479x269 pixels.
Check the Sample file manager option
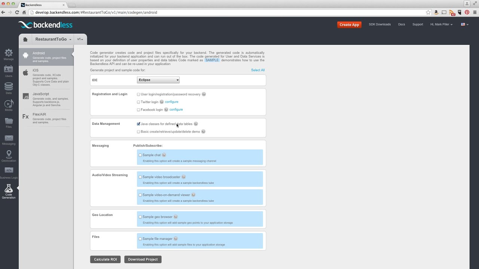click(x=140, y=239)
